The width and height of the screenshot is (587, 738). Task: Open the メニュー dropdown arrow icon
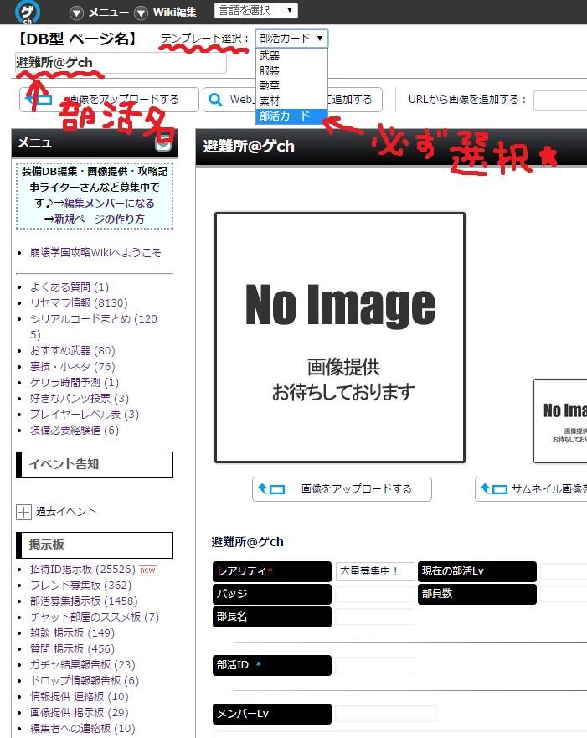77,13
